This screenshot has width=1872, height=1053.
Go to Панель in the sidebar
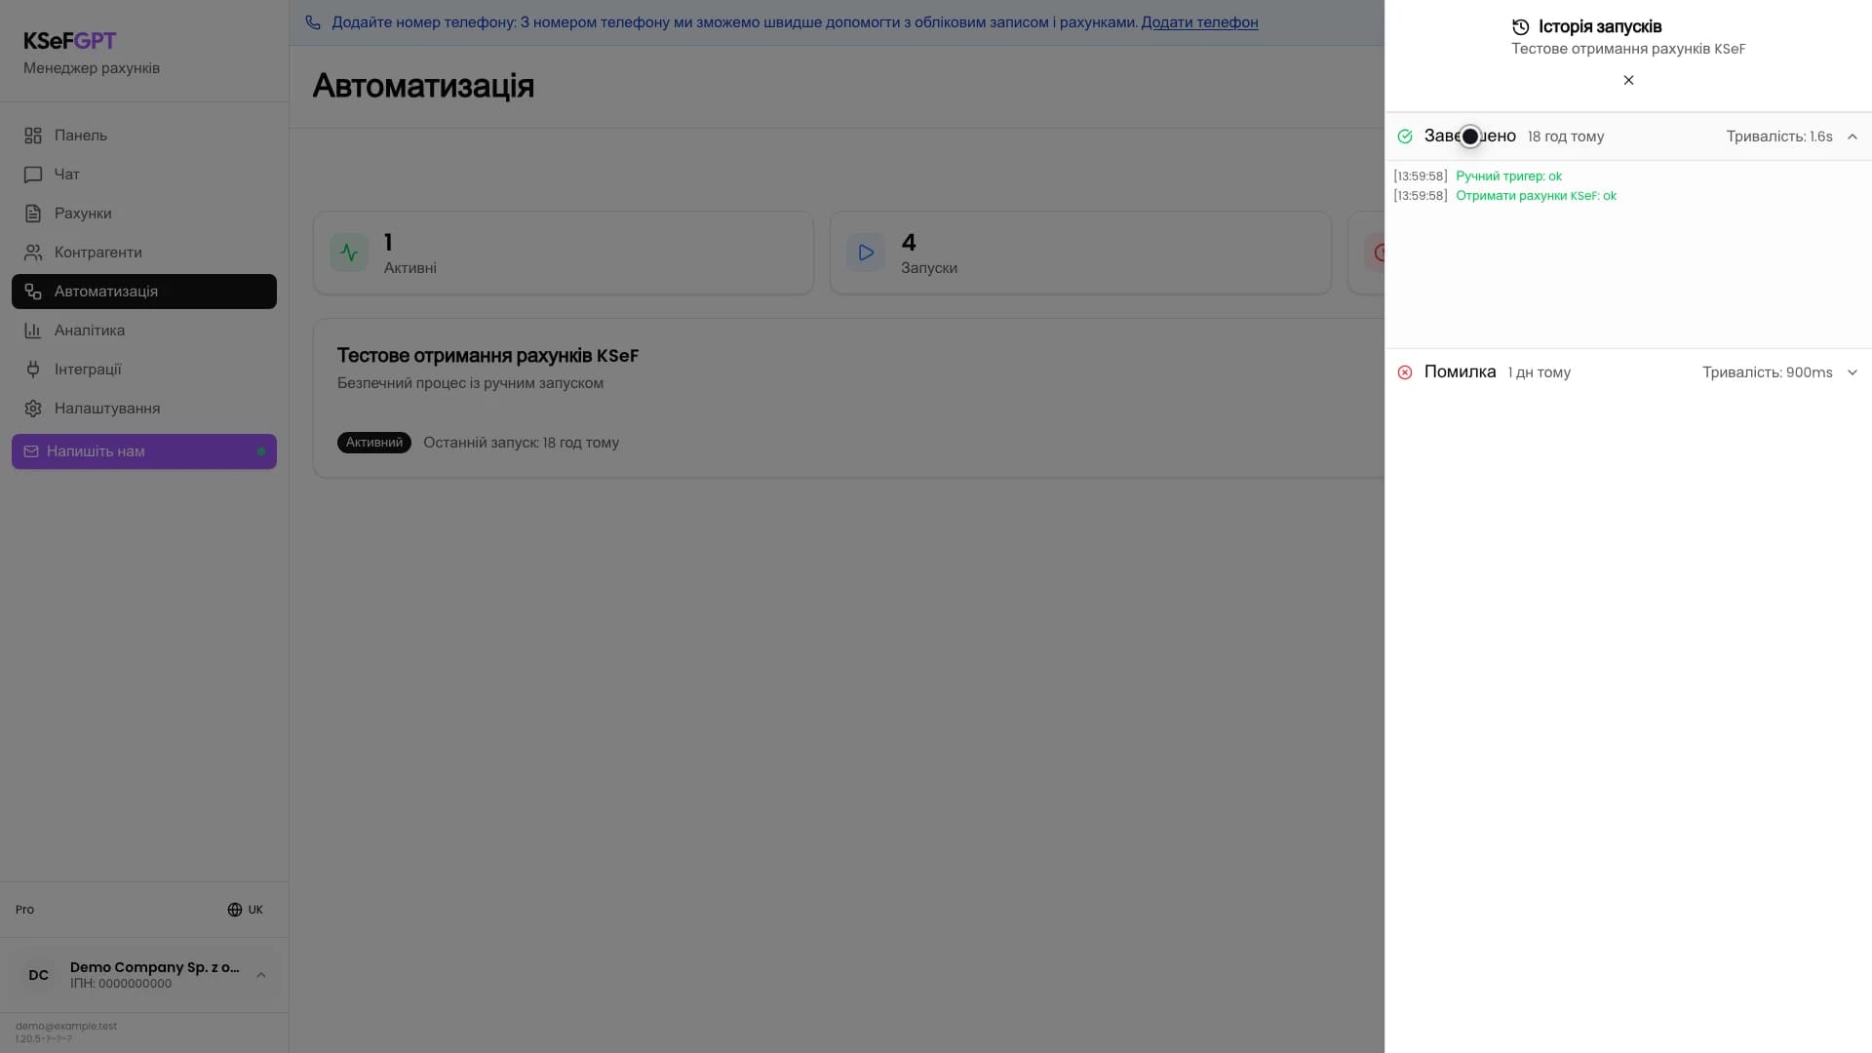pyautogui.click(x=144, y=136)
